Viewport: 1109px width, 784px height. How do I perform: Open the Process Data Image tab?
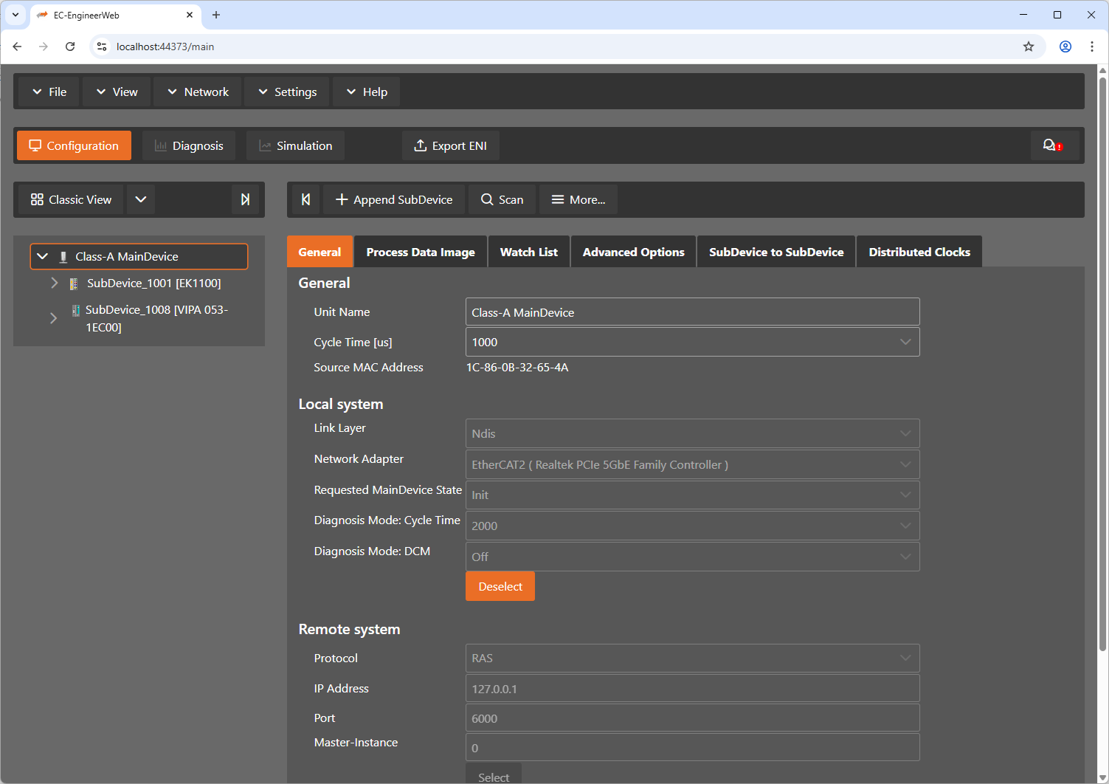click(x=421, y=252)
